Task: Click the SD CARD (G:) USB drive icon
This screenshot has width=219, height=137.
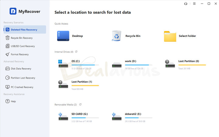Action: [x=63, y=116]
